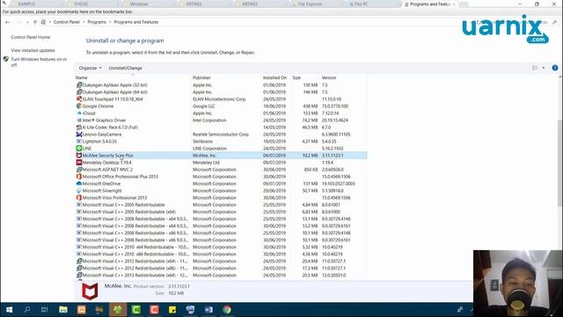Open the recent locations dropdown arrow
The image size is (563, 317).
click(27, 22)
